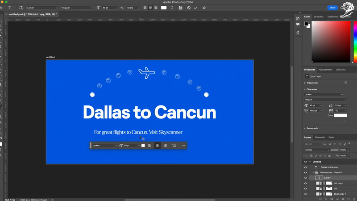Switch to the Gradients tab
This screenshot has height=201, width=357.
pos(332,17)
